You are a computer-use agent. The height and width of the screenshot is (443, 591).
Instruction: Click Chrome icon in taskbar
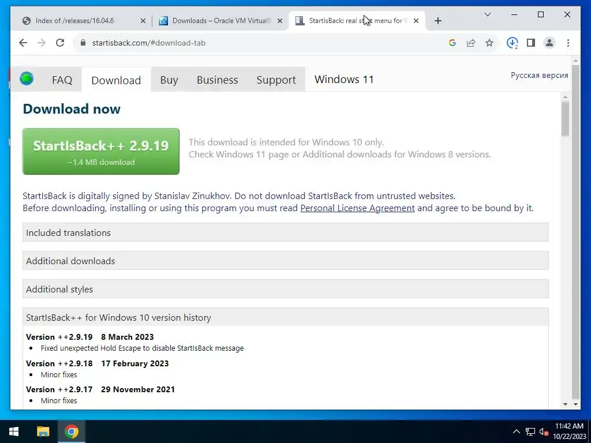click(x=71, y=431)
